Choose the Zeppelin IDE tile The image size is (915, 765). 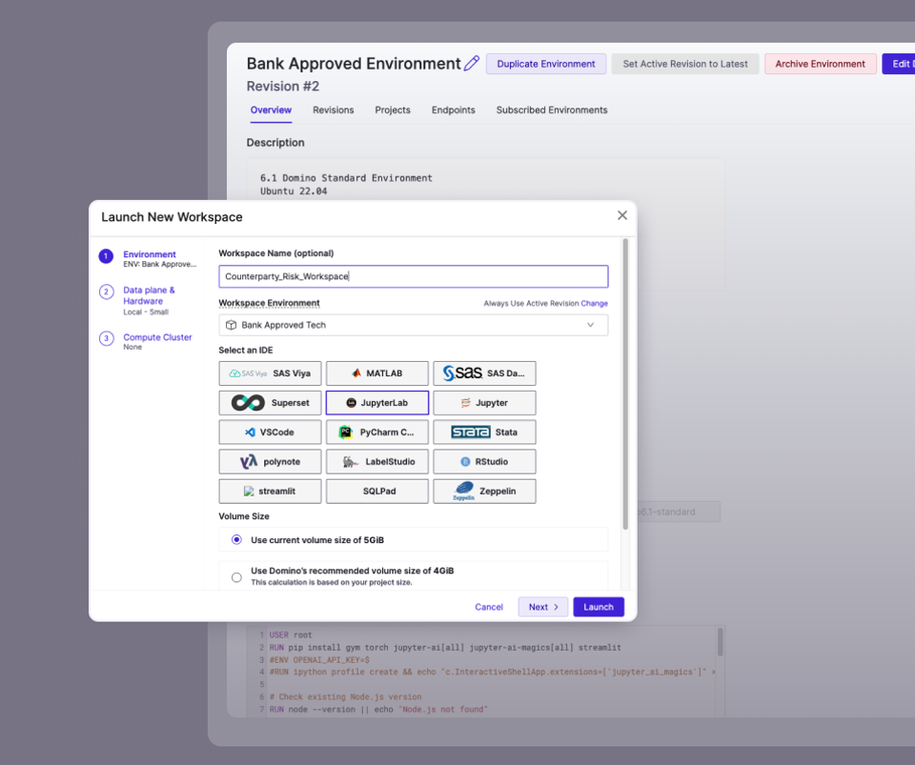484,491
